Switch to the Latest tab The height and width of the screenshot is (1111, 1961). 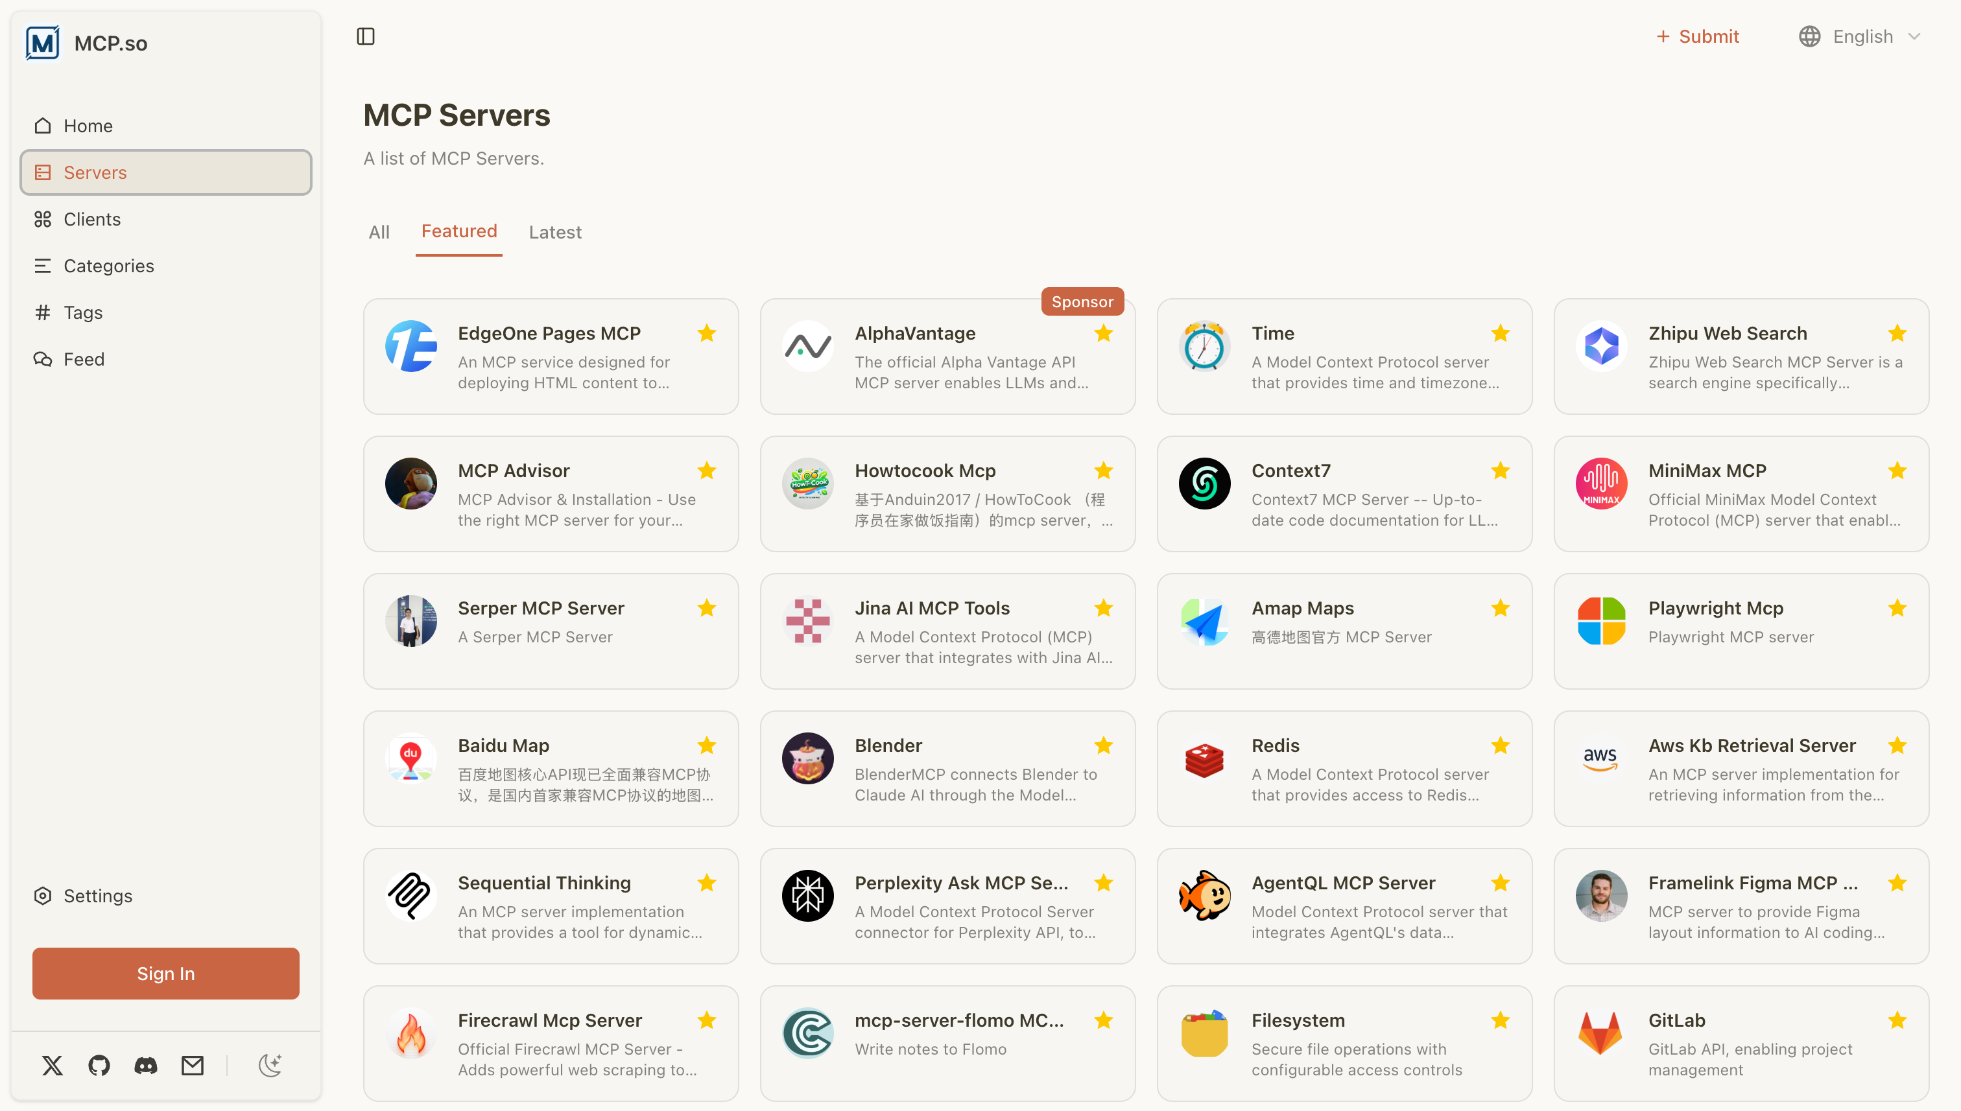pos(555,232)
